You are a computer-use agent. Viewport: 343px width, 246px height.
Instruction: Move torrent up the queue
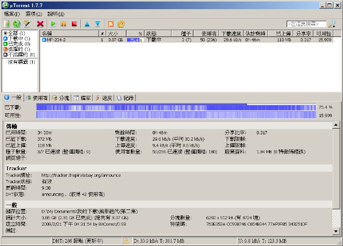[x=87, y=24]
